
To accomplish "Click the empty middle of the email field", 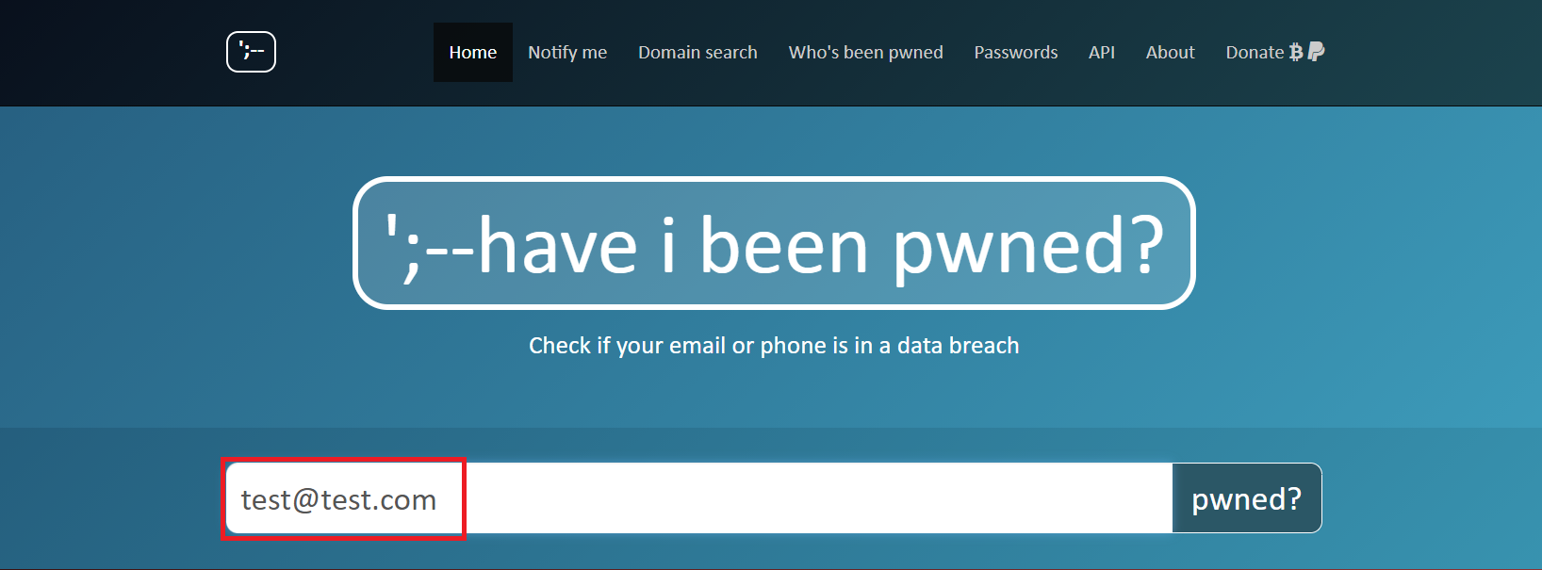I will 818,498.
